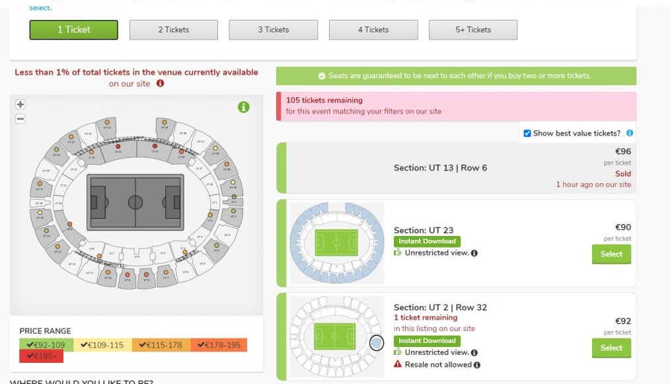Click the green info icon on the map
The width and height of the screenshot is (670, 384).
(x=244, y=106)
